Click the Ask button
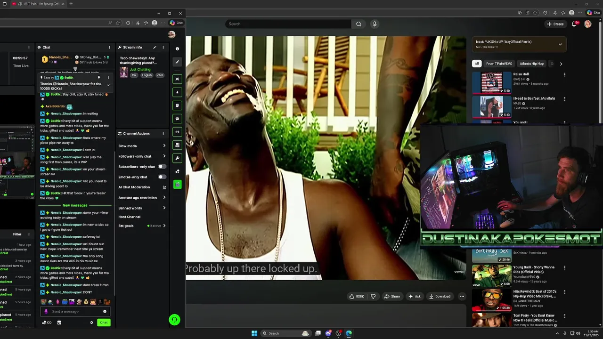 [x=415, y=296]
